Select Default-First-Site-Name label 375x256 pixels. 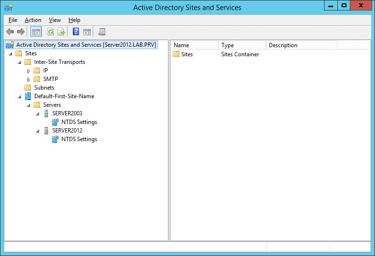tap(64, 96)
